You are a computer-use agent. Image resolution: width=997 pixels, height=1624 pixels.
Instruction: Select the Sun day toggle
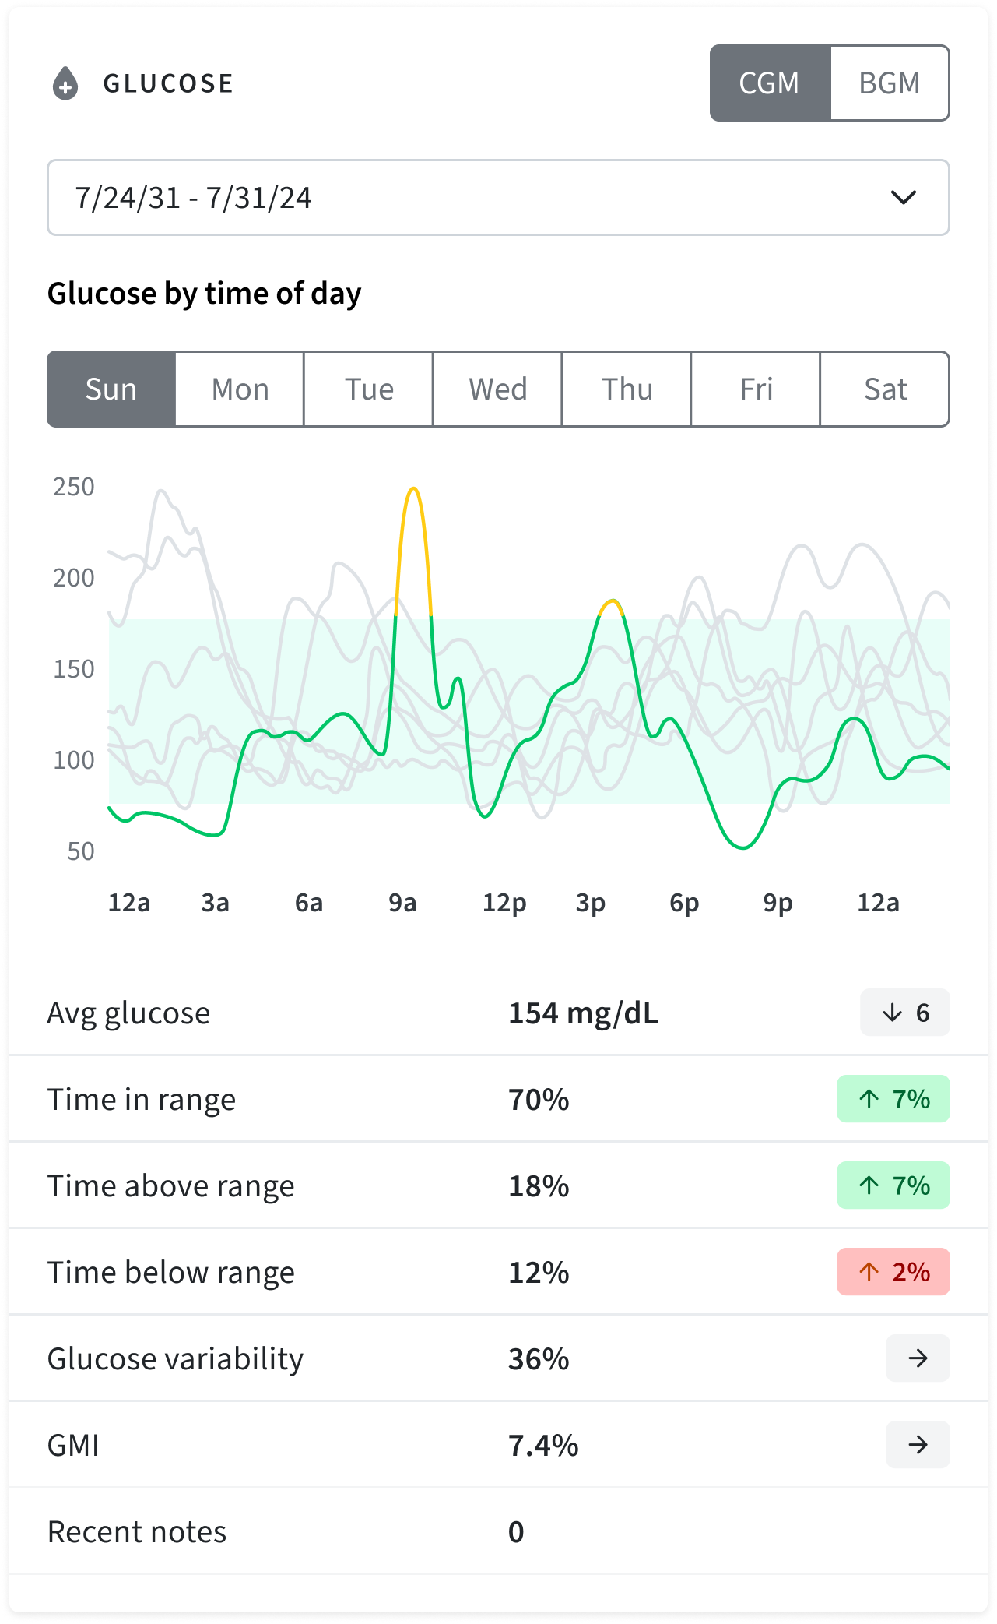[x=111, y=389]
